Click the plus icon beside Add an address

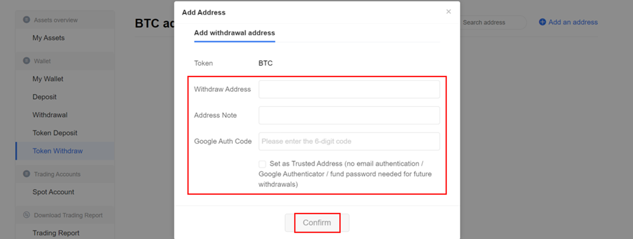pyautogui.click(x=542, y=22)
